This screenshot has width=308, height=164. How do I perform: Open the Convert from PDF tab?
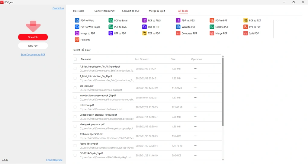coord(105,11)
